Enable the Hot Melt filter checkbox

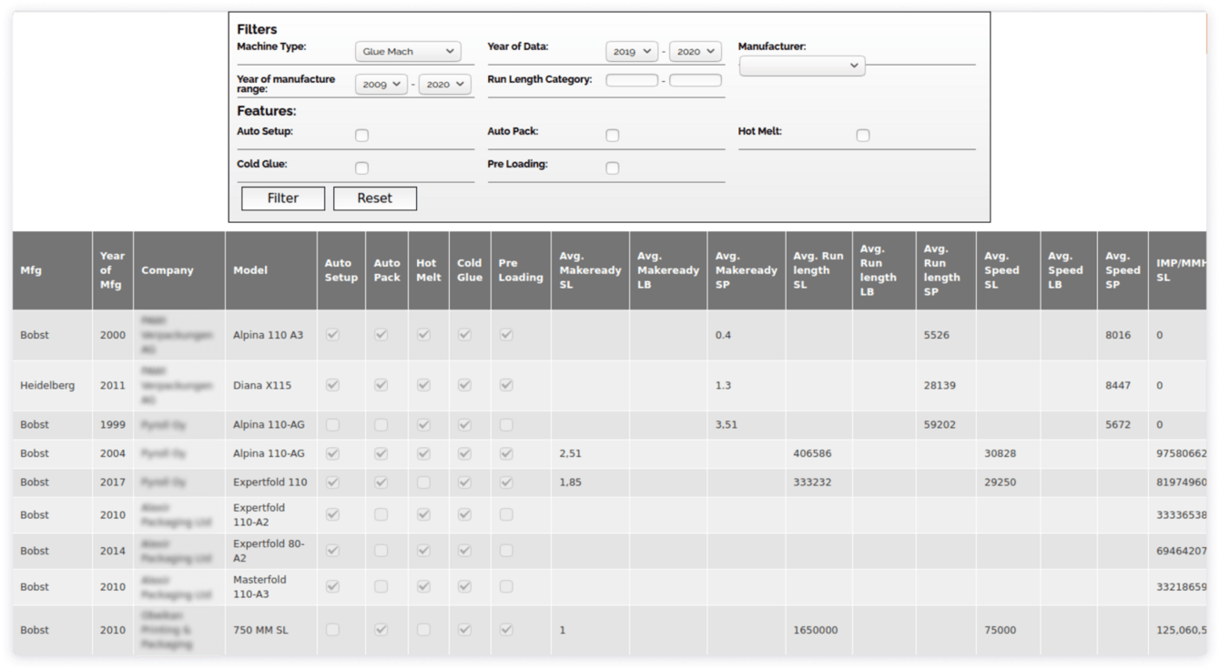pos(862,135)
